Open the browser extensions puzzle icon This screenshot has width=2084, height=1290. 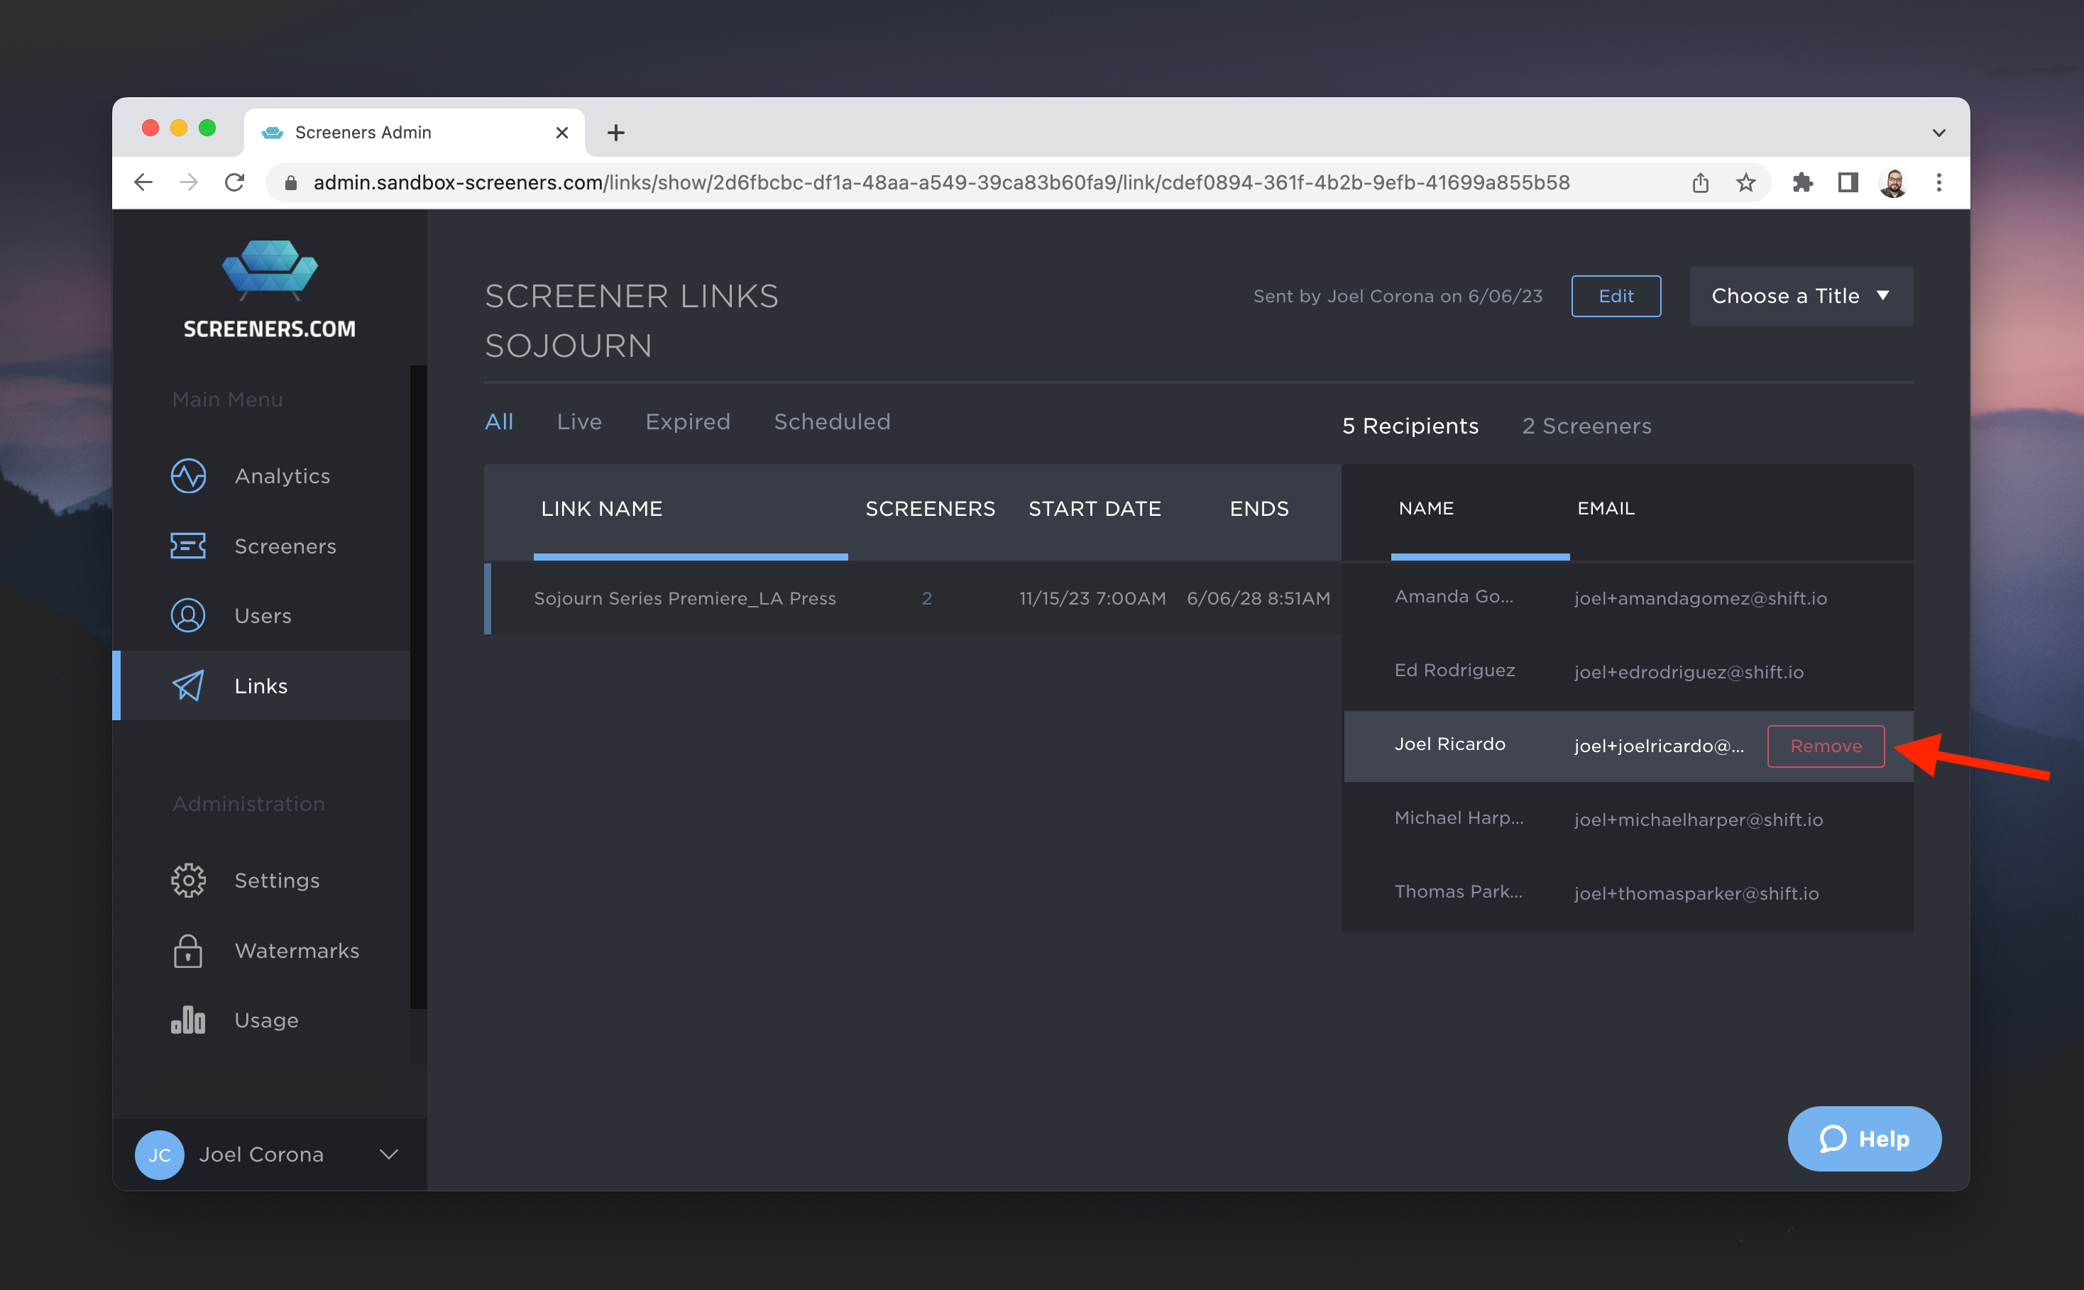tap(1802, 182)
